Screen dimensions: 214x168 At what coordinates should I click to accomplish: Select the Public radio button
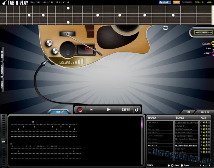[172, 165]
